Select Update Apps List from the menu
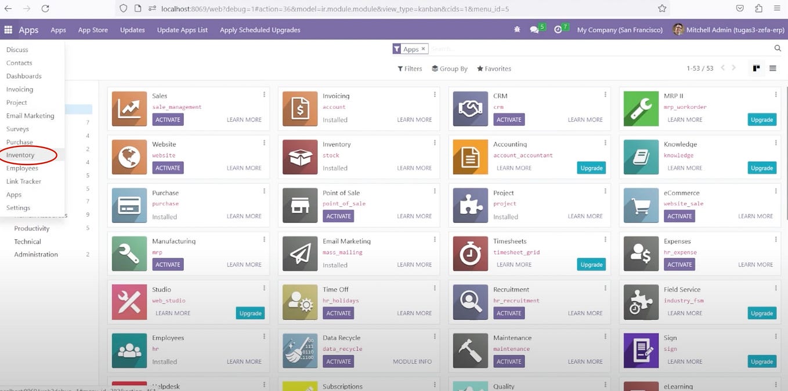The width and height of the screenshot is (788, 391). coord(182,30)
